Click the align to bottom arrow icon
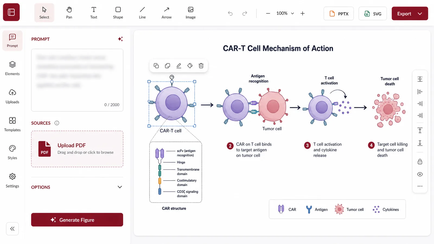This screenshot has width=434, height=244. pyautogui.click(x=420, y=143)
